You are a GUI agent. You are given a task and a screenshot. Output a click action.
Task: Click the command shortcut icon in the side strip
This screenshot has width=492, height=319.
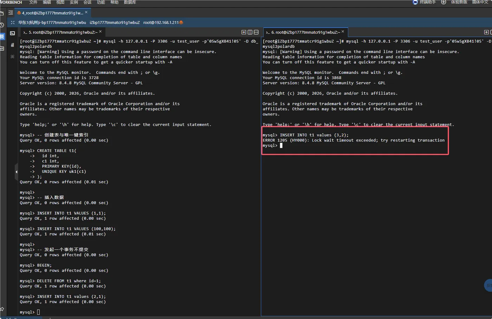pos(13,56)
